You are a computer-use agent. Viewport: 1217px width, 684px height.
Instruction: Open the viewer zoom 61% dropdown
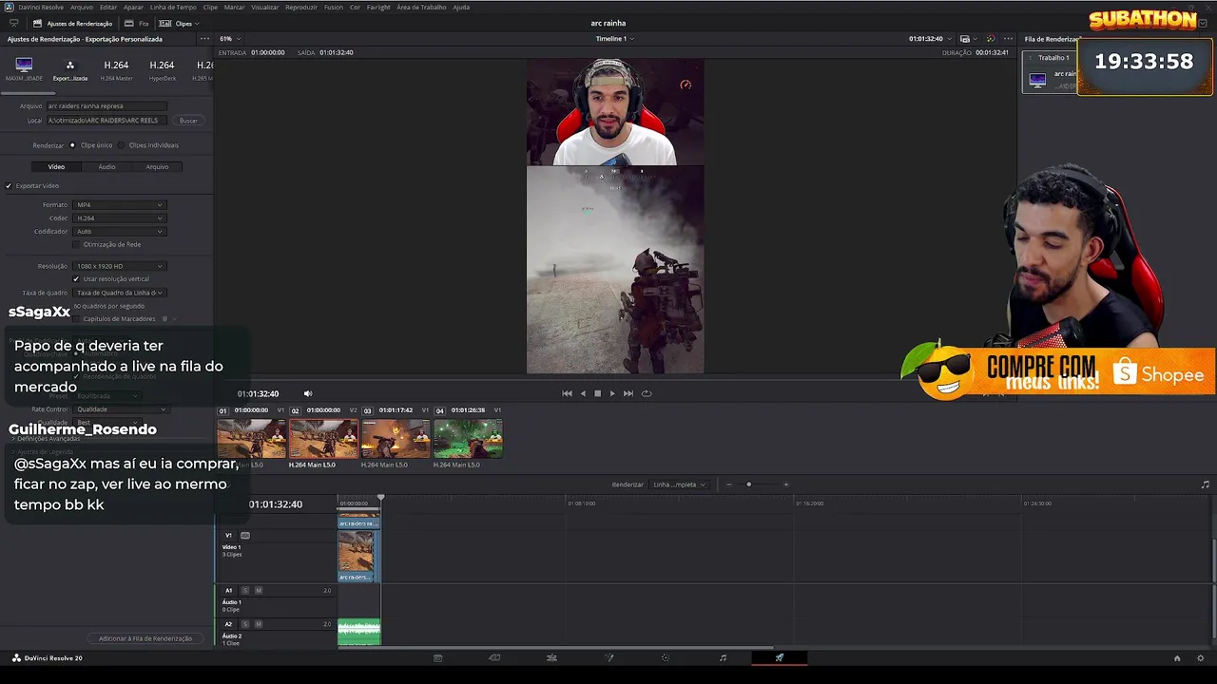(229, 39)
